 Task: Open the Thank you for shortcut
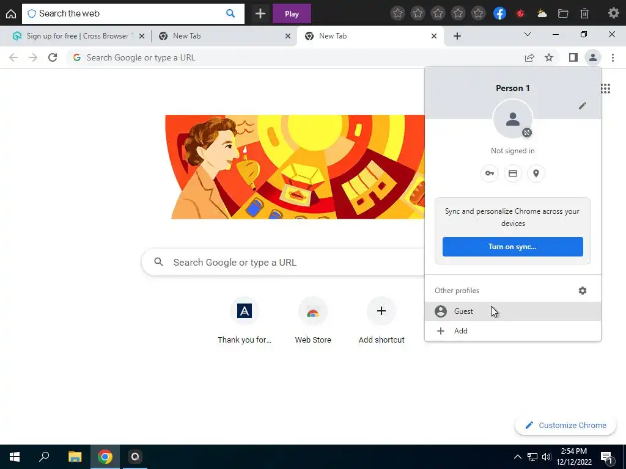(245, 321)
